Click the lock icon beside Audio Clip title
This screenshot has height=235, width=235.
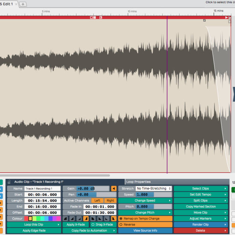tap(9, 182)
